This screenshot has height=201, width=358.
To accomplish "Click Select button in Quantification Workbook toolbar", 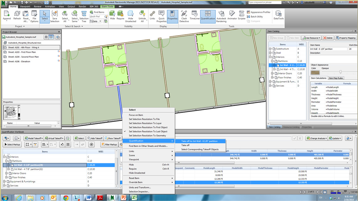I will pos(79,138).
